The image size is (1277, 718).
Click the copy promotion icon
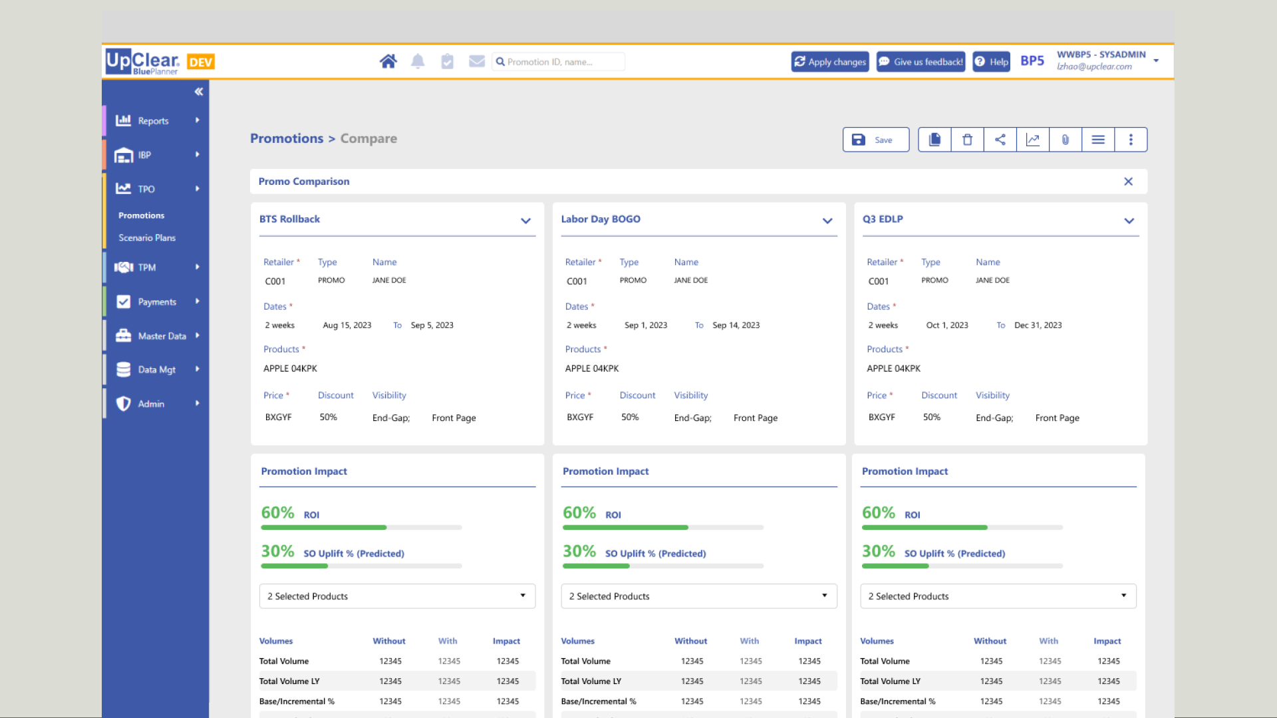pos(934,140)
